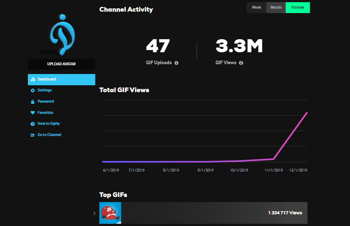This screenshot has height=226, width=350.
Task: Click info icon beside GIF Uploads
Action: (x=177, y=63)
